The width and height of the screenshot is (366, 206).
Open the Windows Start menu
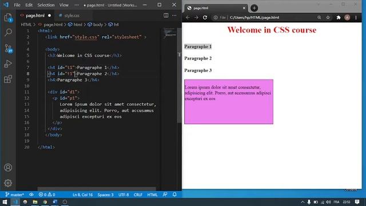(x=5, y=202)
